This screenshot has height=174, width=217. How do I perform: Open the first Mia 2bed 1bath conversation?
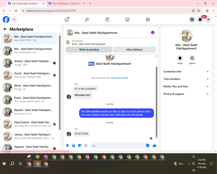tap(29, 38)
